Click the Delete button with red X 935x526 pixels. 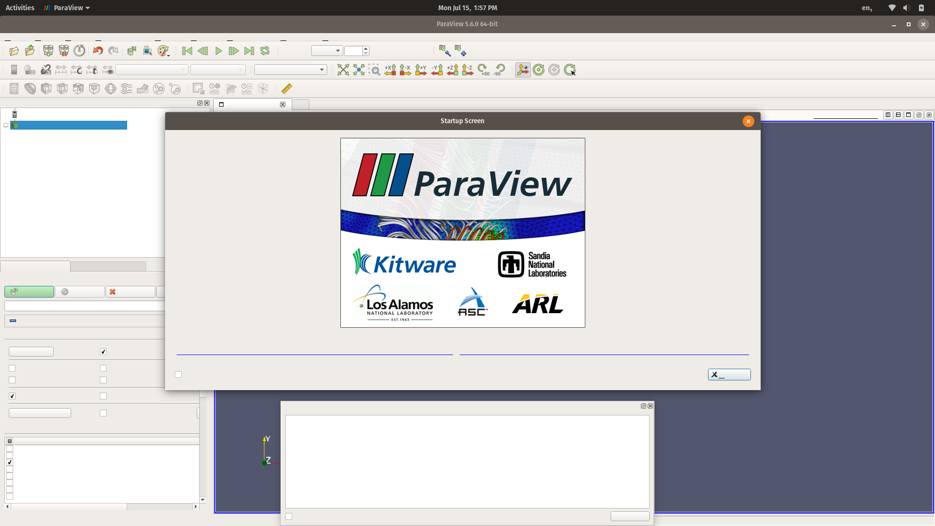pos(131,292)
